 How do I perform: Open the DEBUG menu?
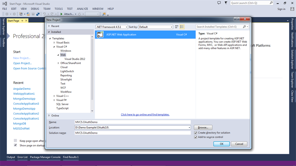click(x=35, y=9)
